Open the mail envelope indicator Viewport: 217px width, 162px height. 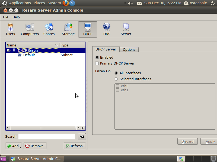coord(140,3)
